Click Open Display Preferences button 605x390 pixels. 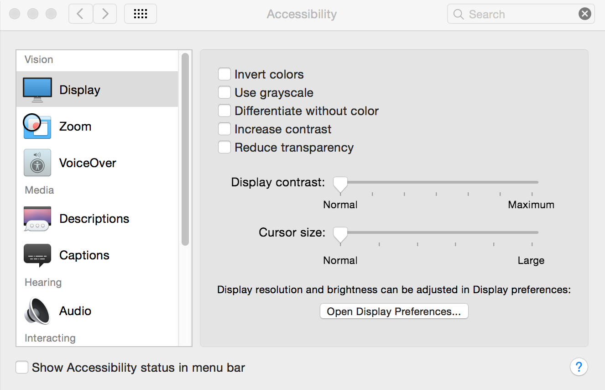[x=394, y=311]
